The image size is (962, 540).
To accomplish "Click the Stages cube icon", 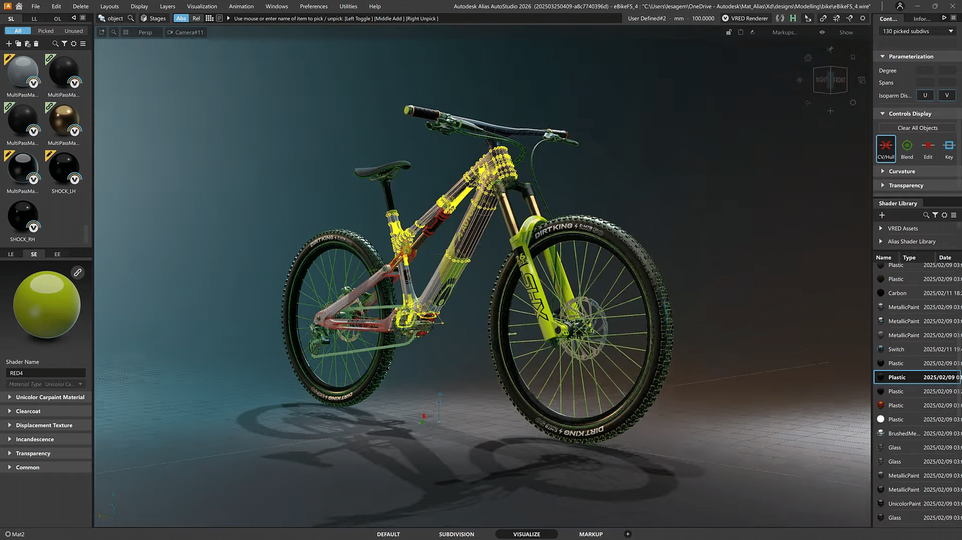I will (144, 19).
